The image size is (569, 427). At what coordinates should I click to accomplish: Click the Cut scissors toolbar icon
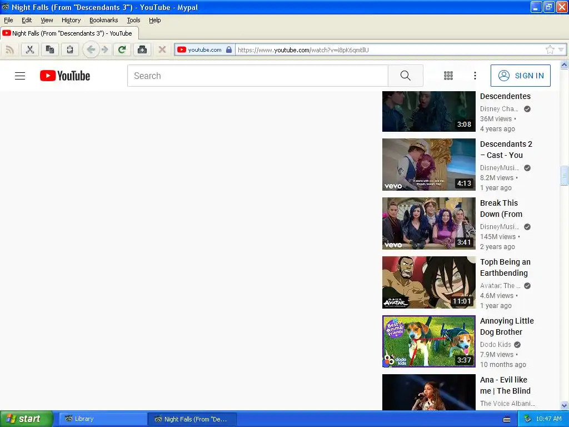point(30,49)
